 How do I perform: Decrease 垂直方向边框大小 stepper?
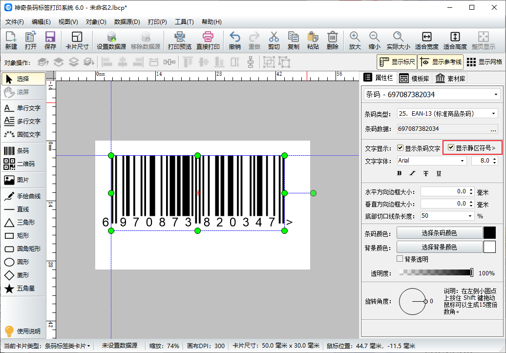pyautogui.click(x=471, y=206)
